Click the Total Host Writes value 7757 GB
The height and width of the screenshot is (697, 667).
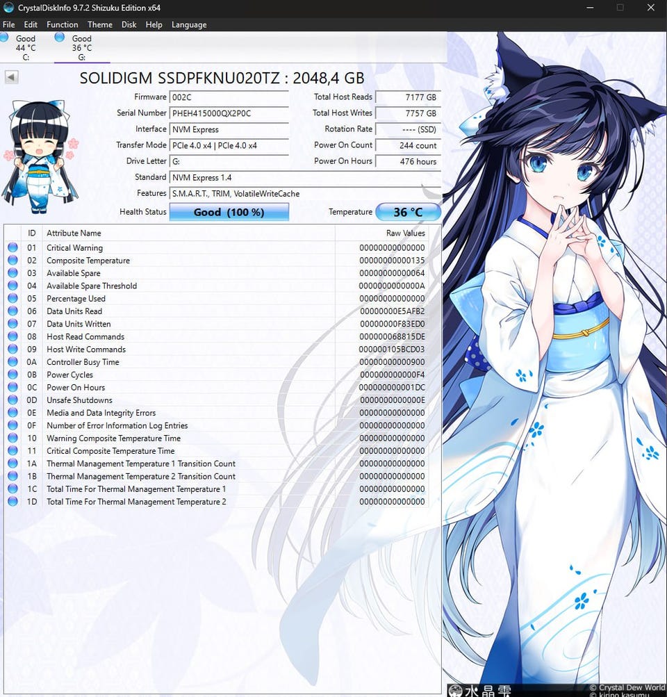(408, 113)
